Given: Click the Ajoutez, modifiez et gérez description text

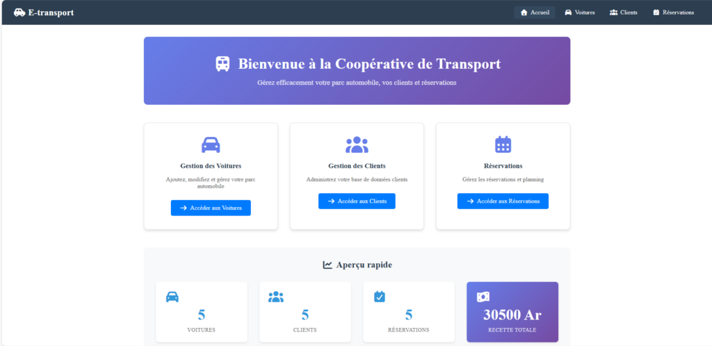Looking at the screenshot, I should 211,183.
